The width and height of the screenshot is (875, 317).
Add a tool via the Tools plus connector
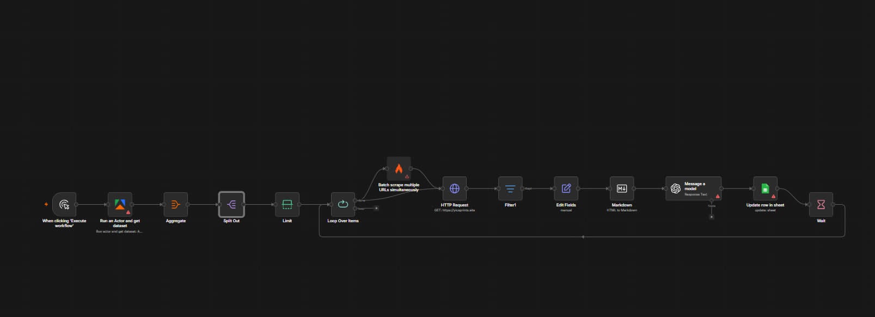[711, 217]
